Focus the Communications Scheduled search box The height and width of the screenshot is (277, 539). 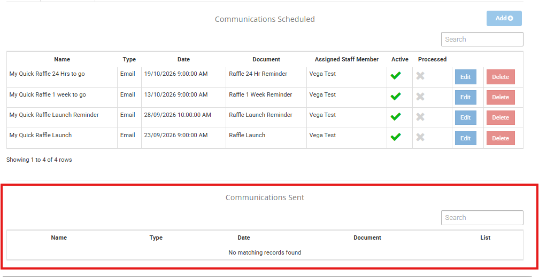(x=482, y=39)
